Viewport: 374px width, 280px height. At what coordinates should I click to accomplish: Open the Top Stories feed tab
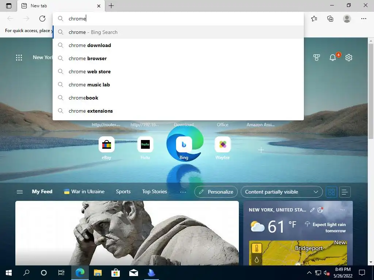tap(154, 191)
